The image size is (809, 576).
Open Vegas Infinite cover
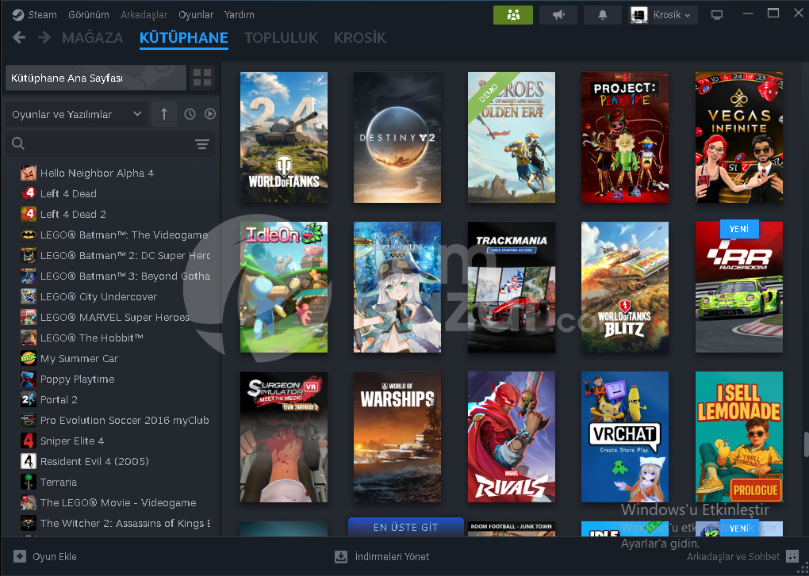coord(739,137)
